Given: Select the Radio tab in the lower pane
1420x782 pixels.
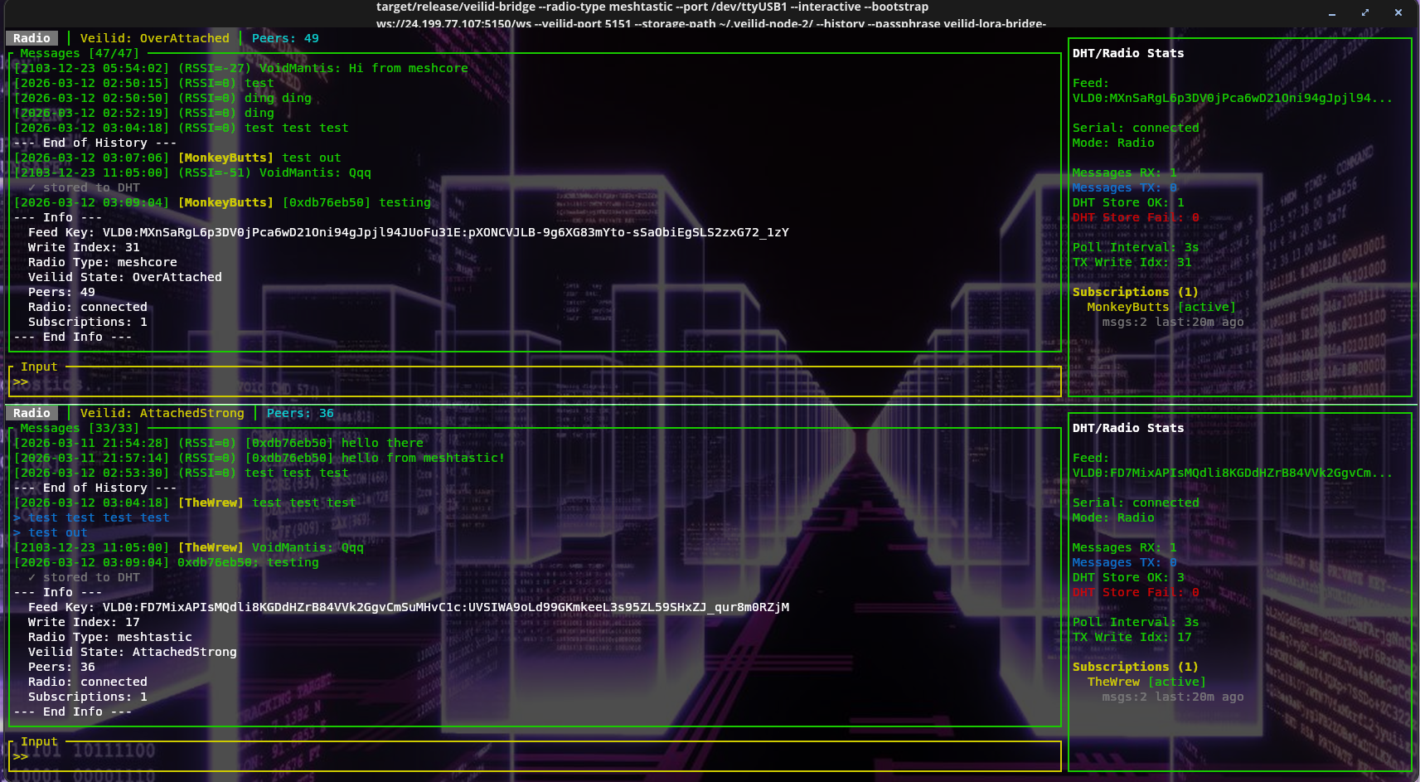Looking at the screenshot, I should click(32, 413).
